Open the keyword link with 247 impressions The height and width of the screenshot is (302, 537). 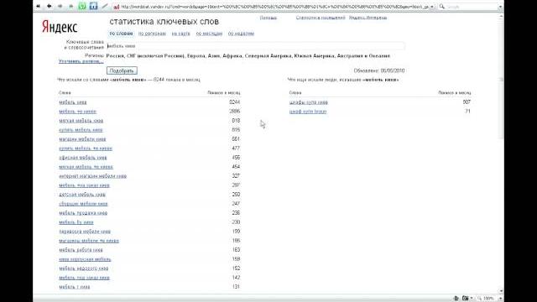click(x=83, y=204)
